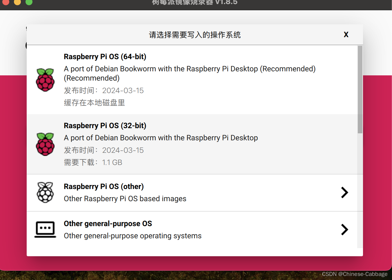Screen dimensions: 392x280
Task: Select Raspberry Pi OS (32-bit) title
Action: (105, 126)
